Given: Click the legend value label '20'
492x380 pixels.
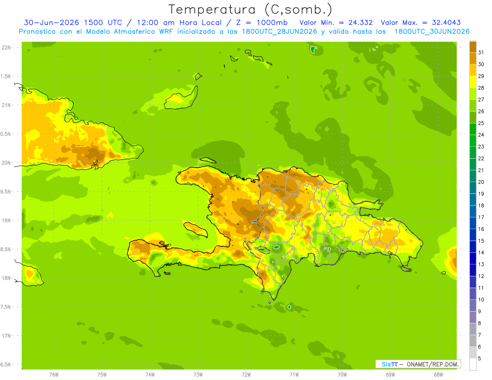Looking at the screenshot, I should click(481, 182).
